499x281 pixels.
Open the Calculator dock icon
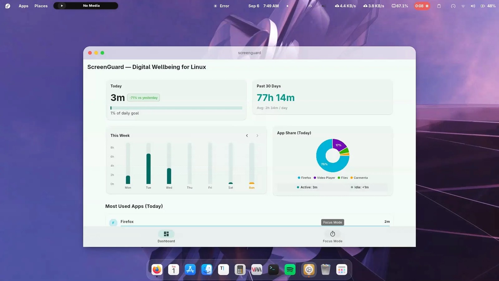pyautogui.click(x=240, y=269)
